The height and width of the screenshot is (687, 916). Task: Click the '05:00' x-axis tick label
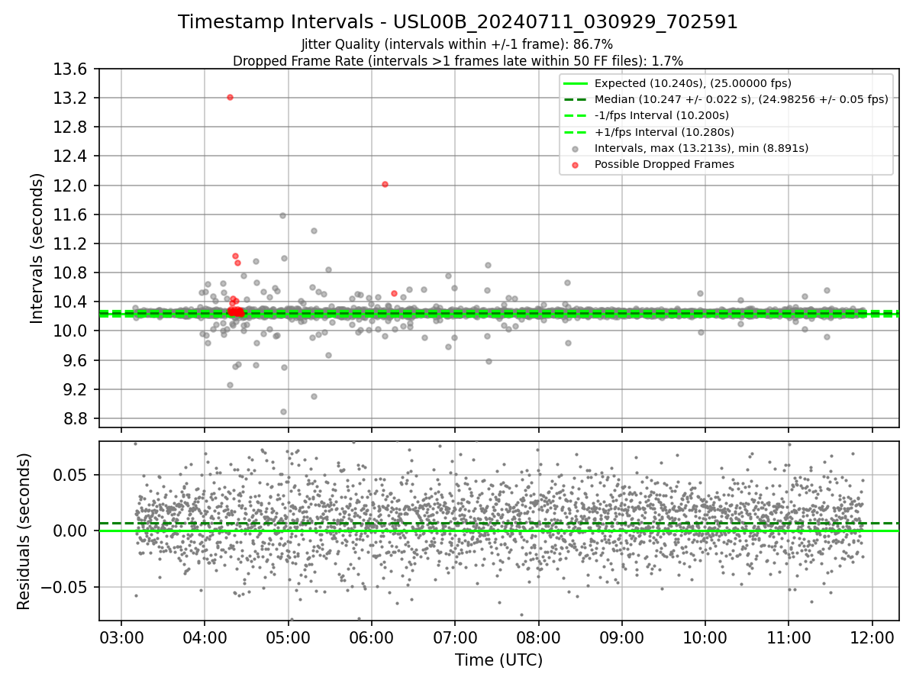[288, 637]
